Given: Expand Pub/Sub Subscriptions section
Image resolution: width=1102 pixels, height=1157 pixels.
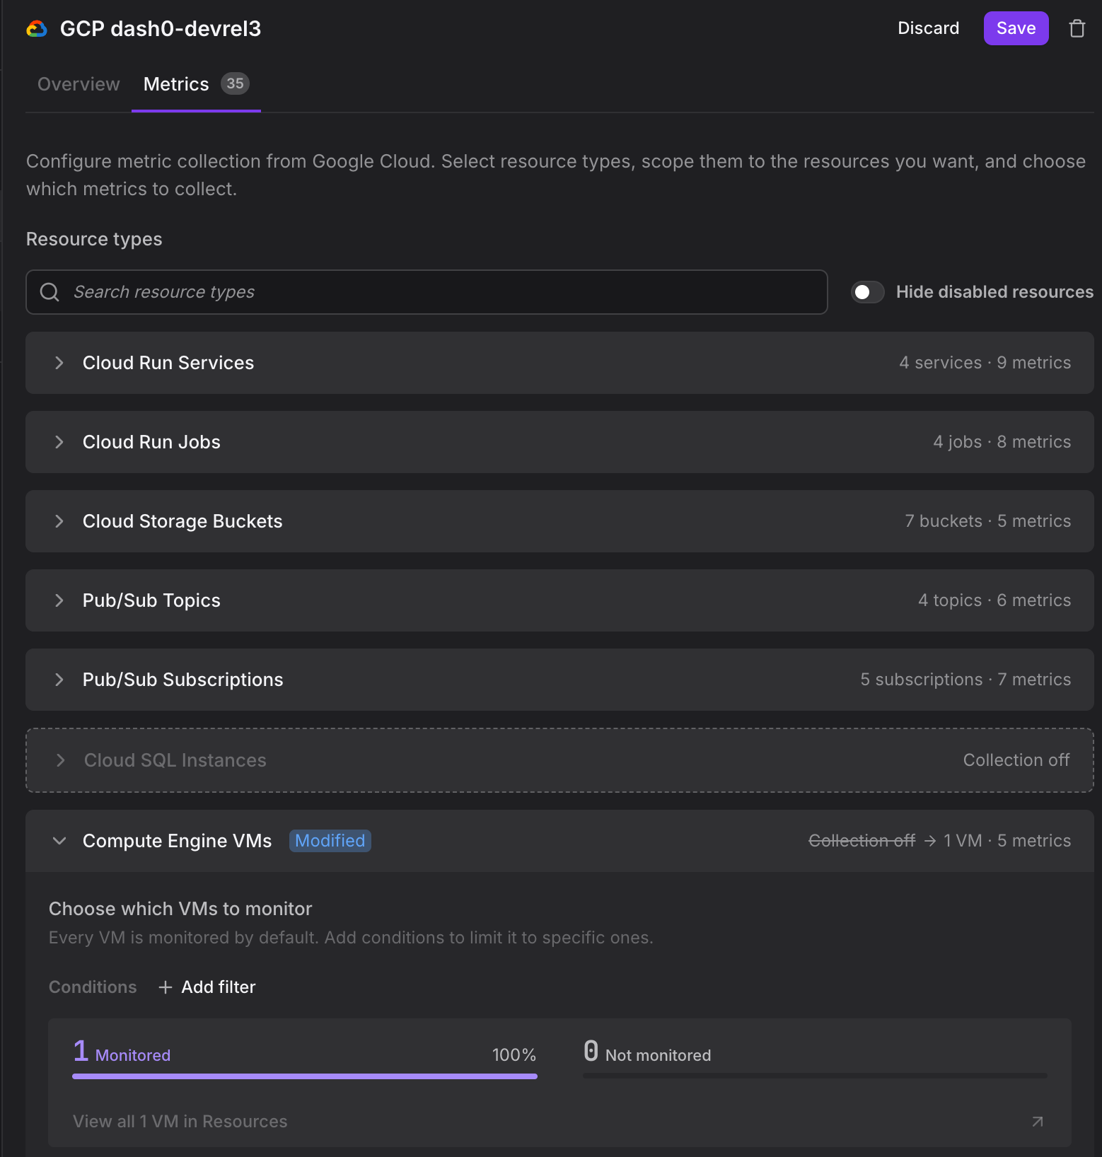Looking at the screenshot, I should 559,680.
